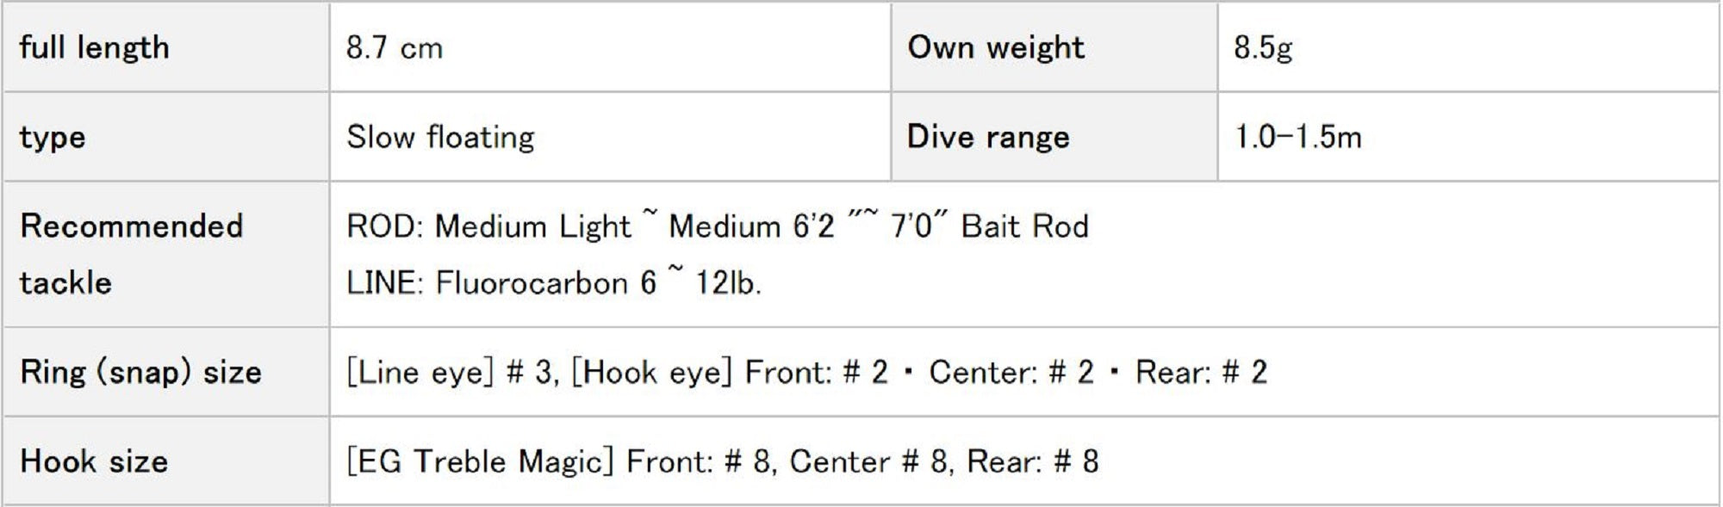This screenshot has width=1723, height=507.
Task: Click the "type" row label
Action: (53, 137)
